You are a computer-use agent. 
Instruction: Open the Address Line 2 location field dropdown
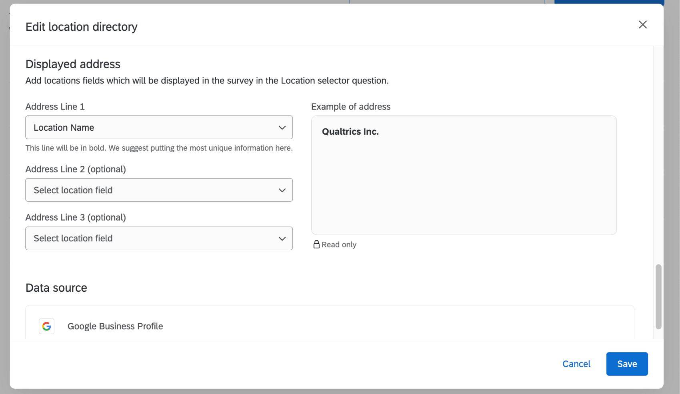point(159,190)
